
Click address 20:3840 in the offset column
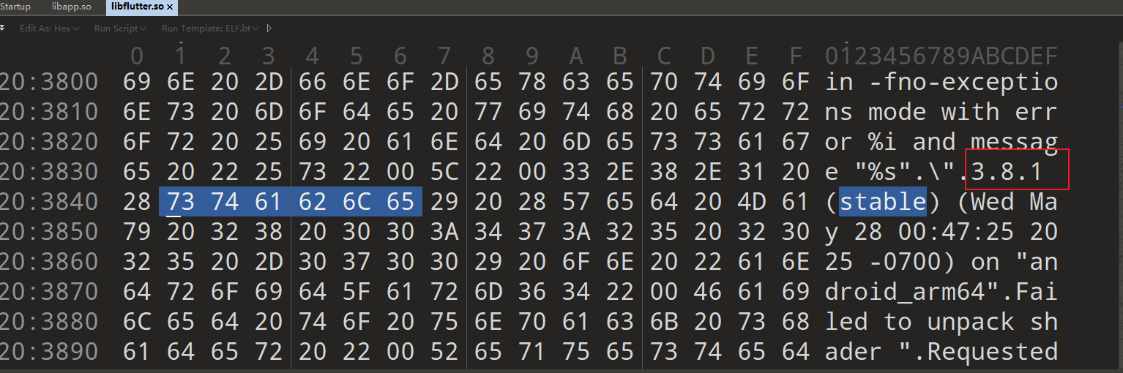(48, 201)
